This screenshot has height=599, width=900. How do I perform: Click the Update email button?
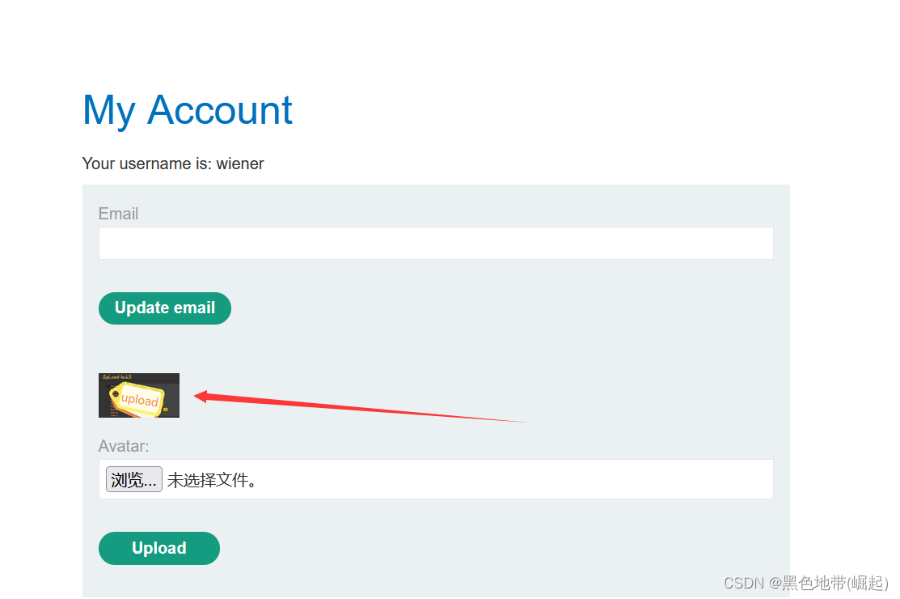pos(165,308)
